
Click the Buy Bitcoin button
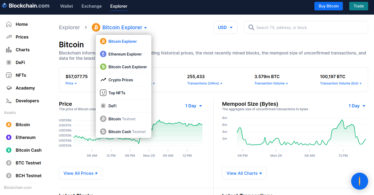click(x=329, y=6)
